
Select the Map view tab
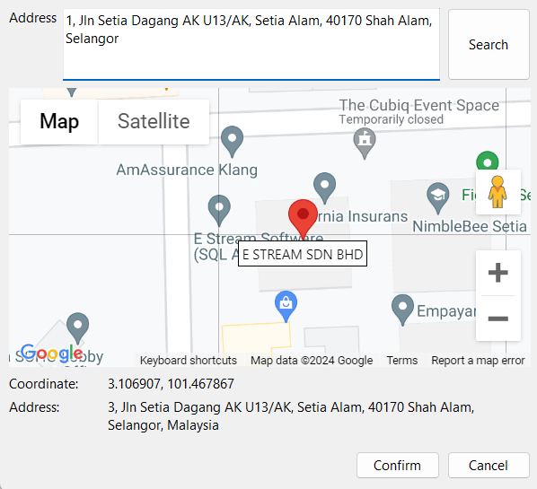[59, 121]
